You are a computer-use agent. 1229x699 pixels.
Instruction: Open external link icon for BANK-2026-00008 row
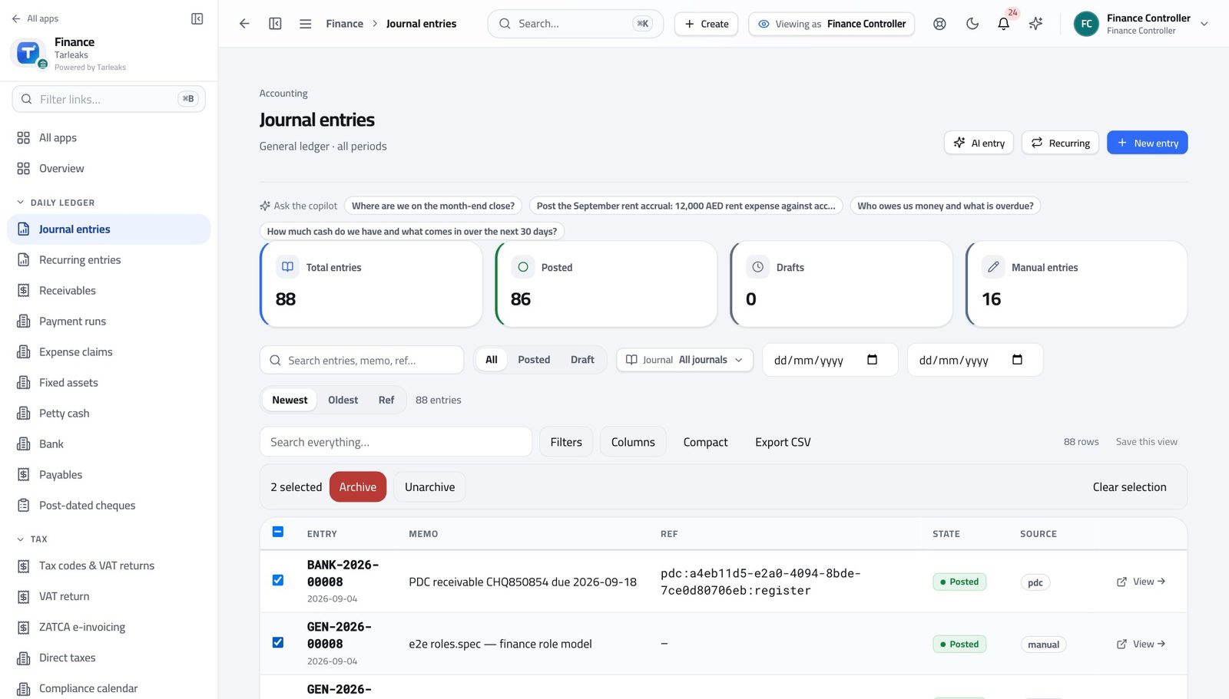click(x=1121, y=582)
